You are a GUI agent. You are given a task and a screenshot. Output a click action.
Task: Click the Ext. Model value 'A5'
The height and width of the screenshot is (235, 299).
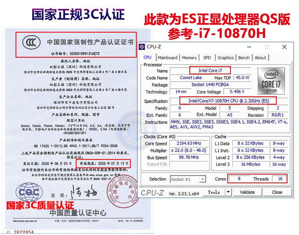coord(230,115)
